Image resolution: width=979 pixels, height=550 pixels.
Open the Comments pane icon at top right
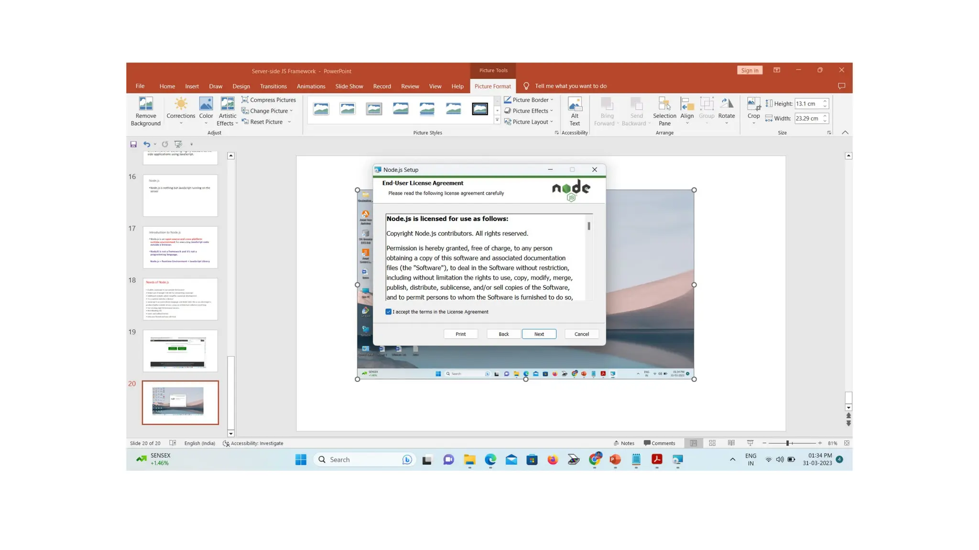[842, 86]
